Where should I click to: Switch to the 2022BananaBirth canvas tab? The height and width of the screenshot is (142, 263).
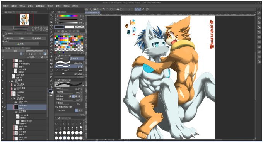click(92, 12)
